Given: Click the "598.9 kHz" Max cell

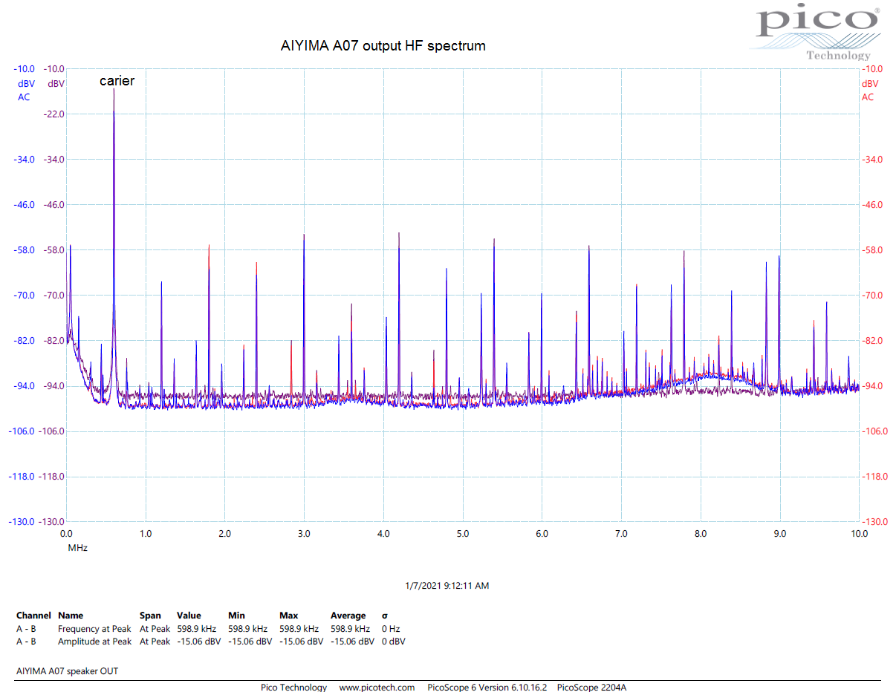Looking at the screenshot, I should (299, 629).
